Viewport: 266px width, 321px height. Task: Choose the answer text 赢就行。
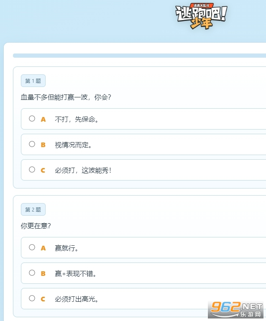click(67, 248)
